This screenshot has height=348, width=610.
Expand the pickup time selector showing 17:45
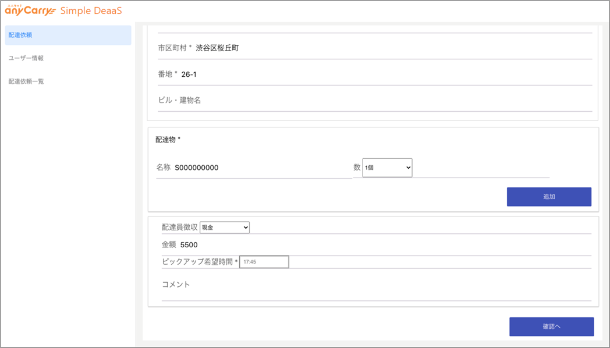pyautogui.click(x=264, y=262)
